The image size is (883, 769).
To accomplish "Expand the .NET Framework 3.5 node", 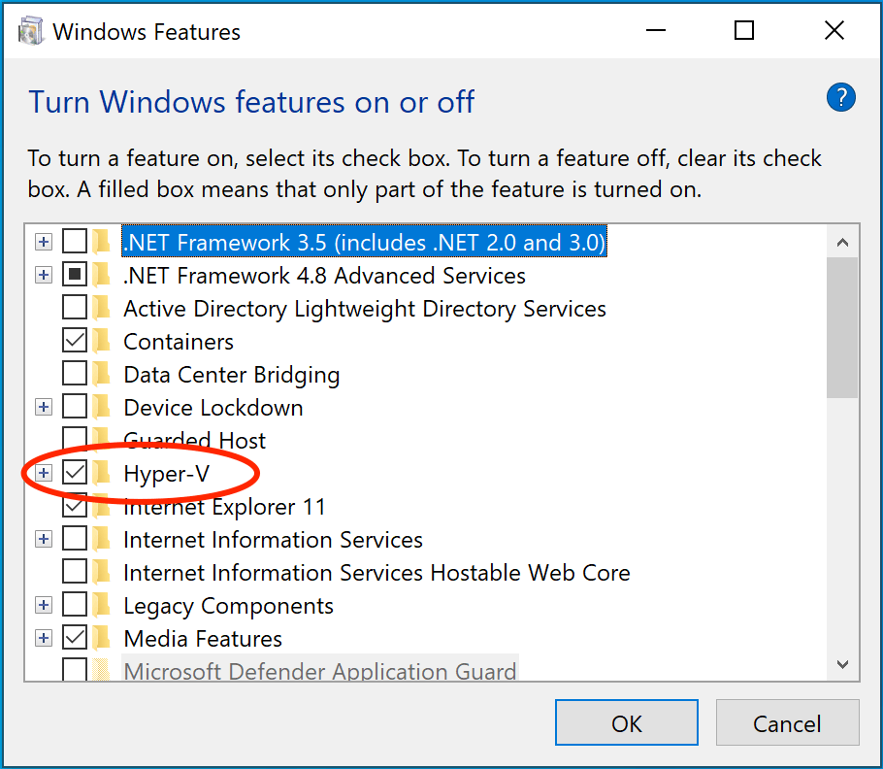I will pyautogui.click(x=43, y=242).
